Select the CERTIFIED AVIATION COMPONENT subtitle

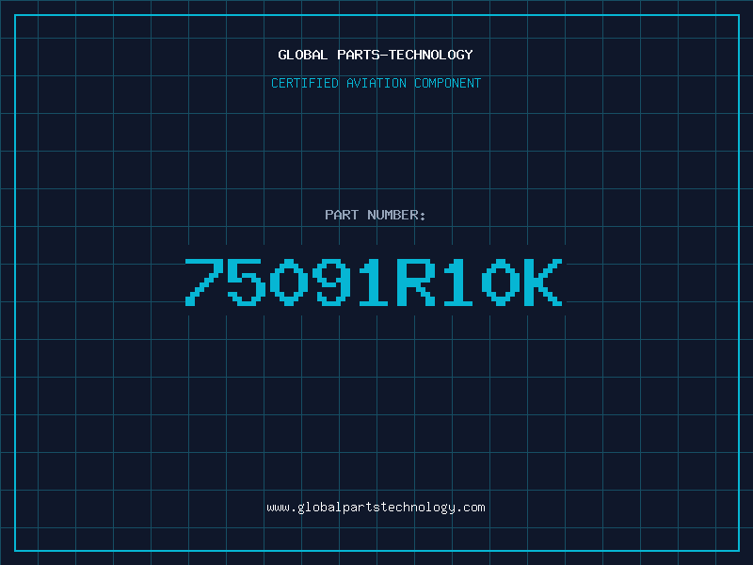click(376, 83)
